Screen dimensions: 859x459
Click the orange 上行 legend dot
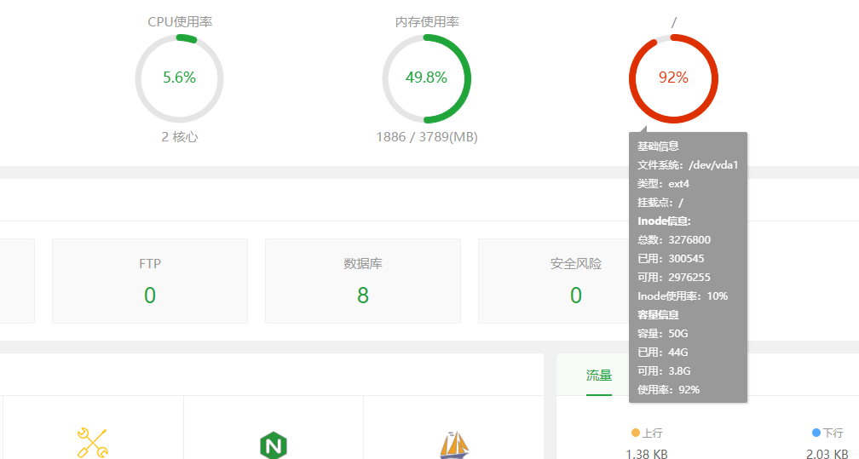636,433
